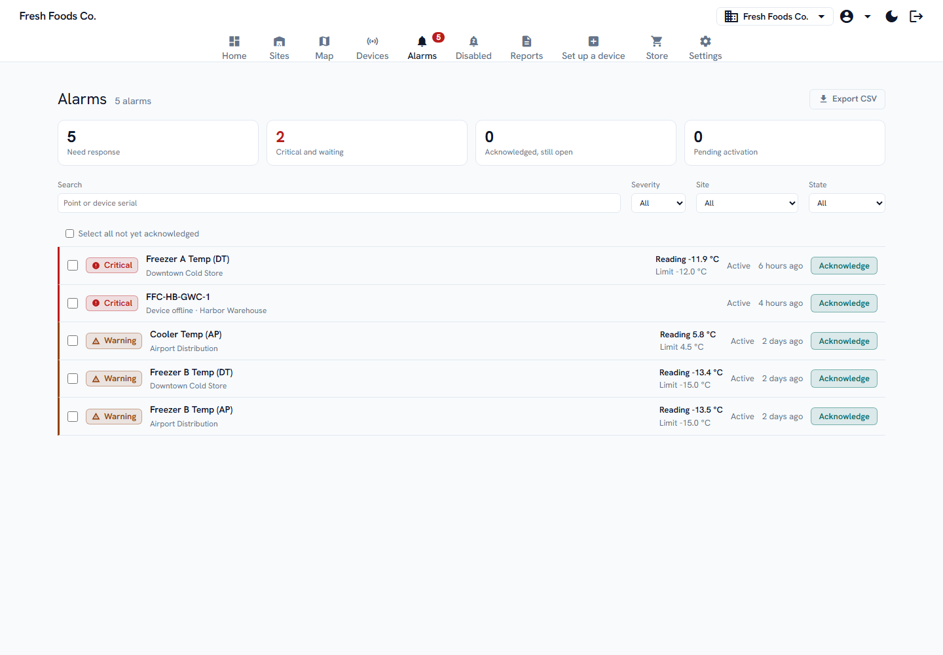This screenshot has height=655, width=943.
Task: Open the Reports document icon
Action: [x=527, y=41]
